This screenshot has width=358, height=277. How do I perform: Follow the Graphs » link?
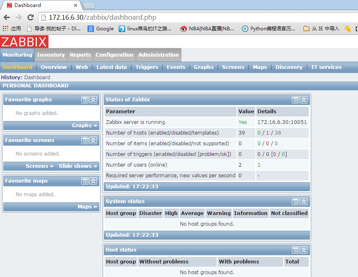[x=84, y=125]
